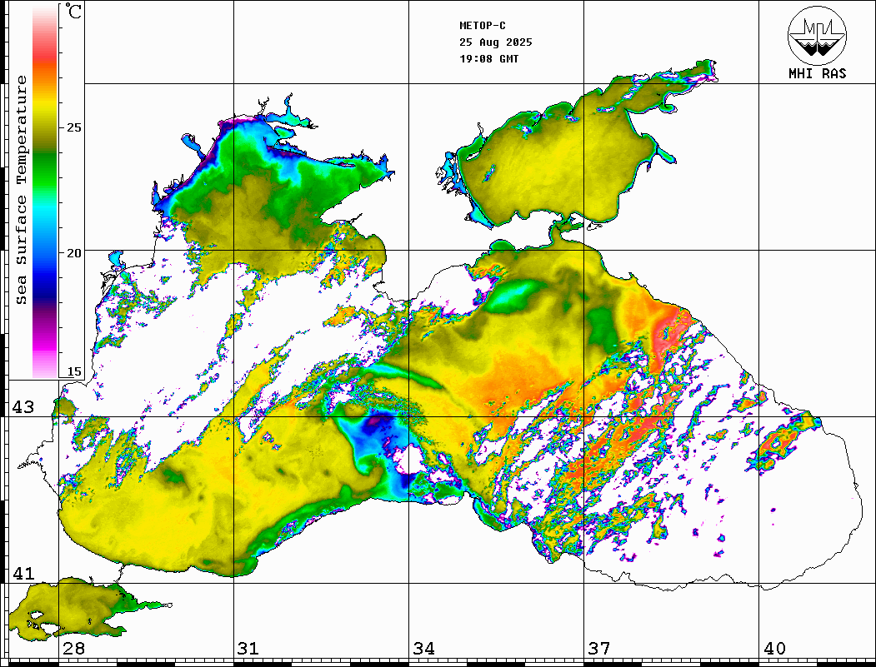This screenshot has height=667, width=876.
Task: Click the MHI RAS logo emblem
Action: 818,35
